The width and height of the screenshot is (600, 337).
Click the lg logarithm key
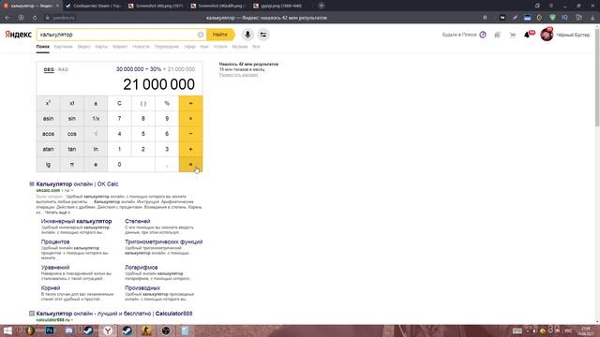(48, 165)
